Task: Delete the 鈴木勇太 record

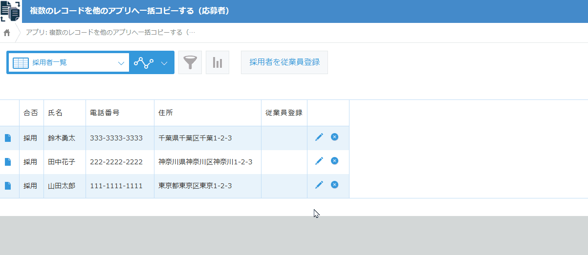Action: click(x=334, y=137)
